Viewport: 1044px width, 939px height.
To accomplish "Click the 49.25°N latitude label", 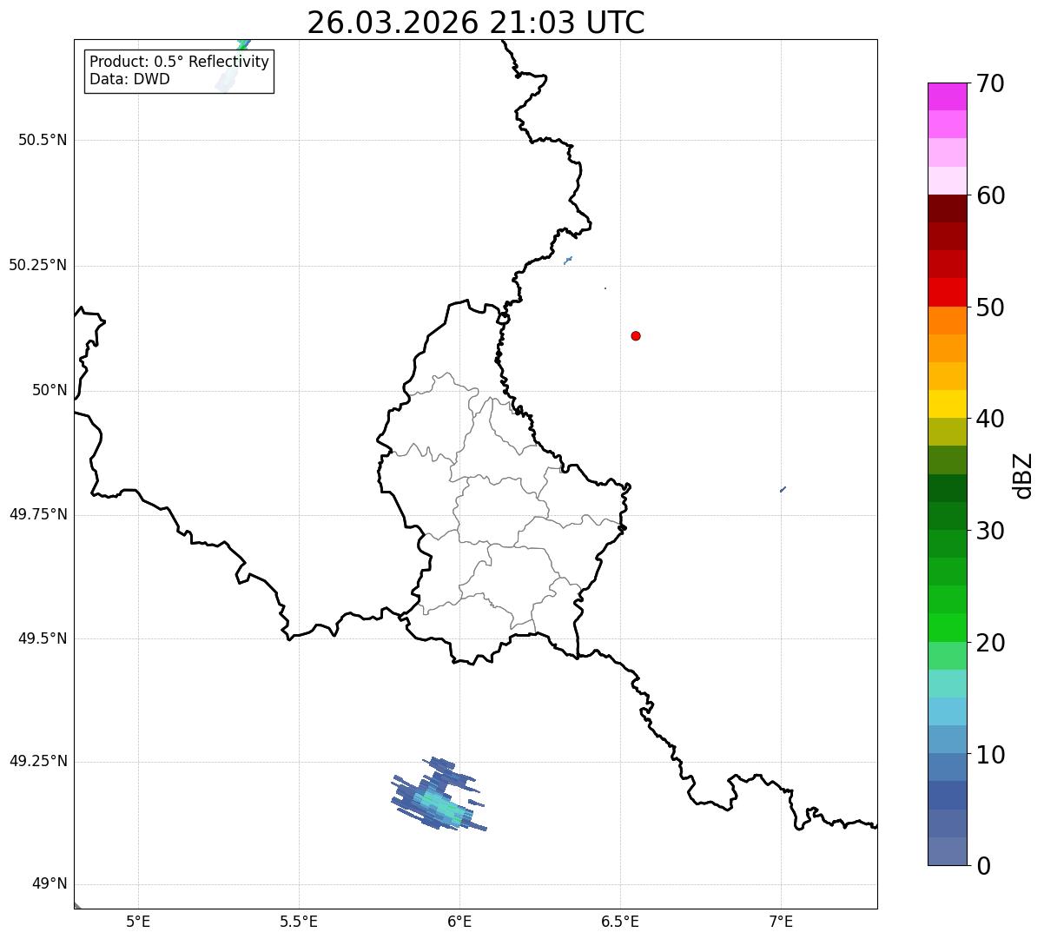I will click(37, 762).
